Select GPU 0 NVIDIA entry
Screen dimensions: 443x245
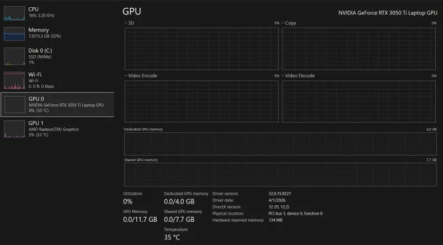(x=58, y=105)
